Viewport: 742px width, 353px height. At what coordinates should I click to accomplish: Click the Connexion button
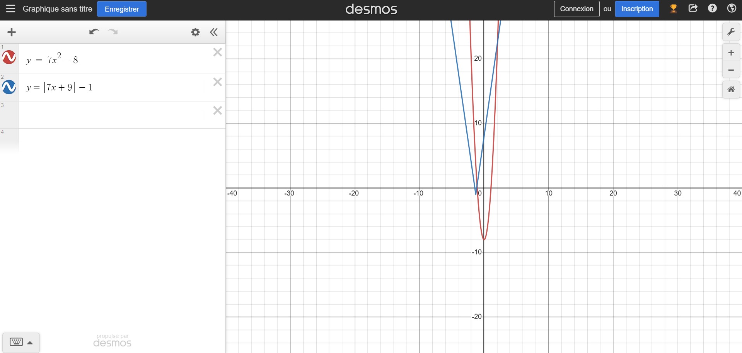tap(576, 9)
